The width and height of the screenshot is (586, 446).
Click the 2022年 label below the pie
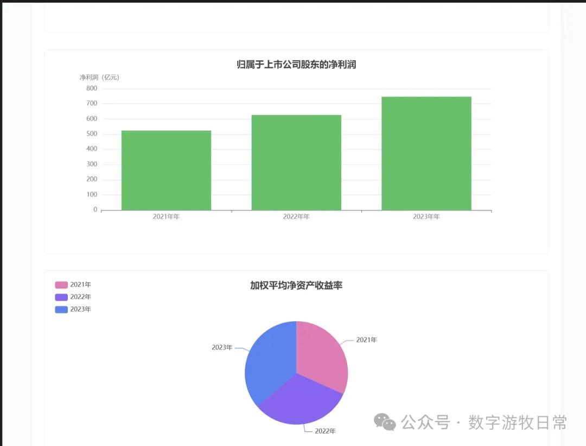325,431
